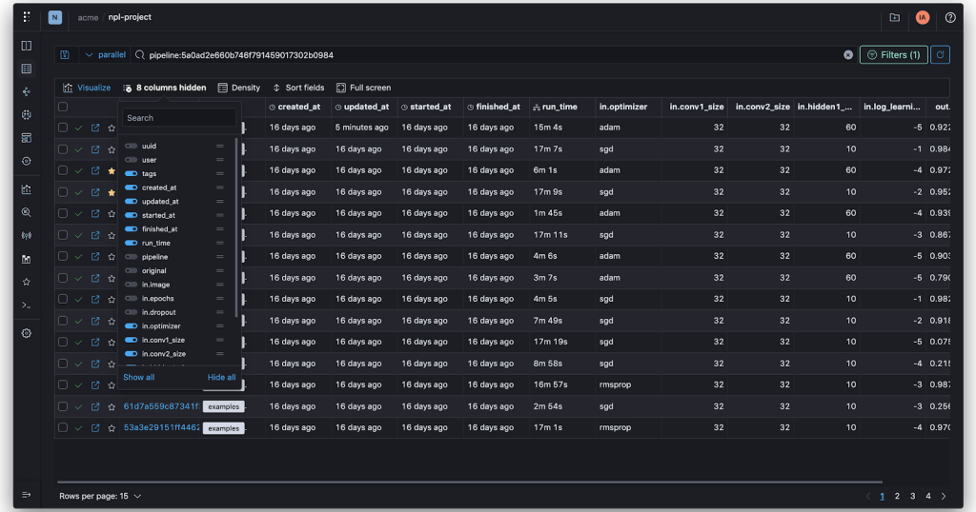Screen dimensions: 976x512
Task: Click the column Search field
Action: pyautogui.click(x=179, y=118)
